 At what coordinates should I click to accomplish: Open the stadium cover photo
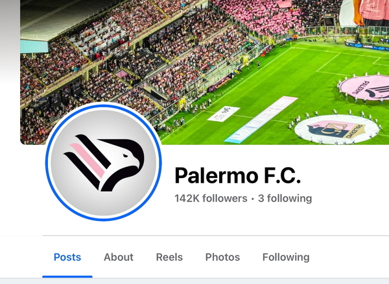tap(204, 72)
